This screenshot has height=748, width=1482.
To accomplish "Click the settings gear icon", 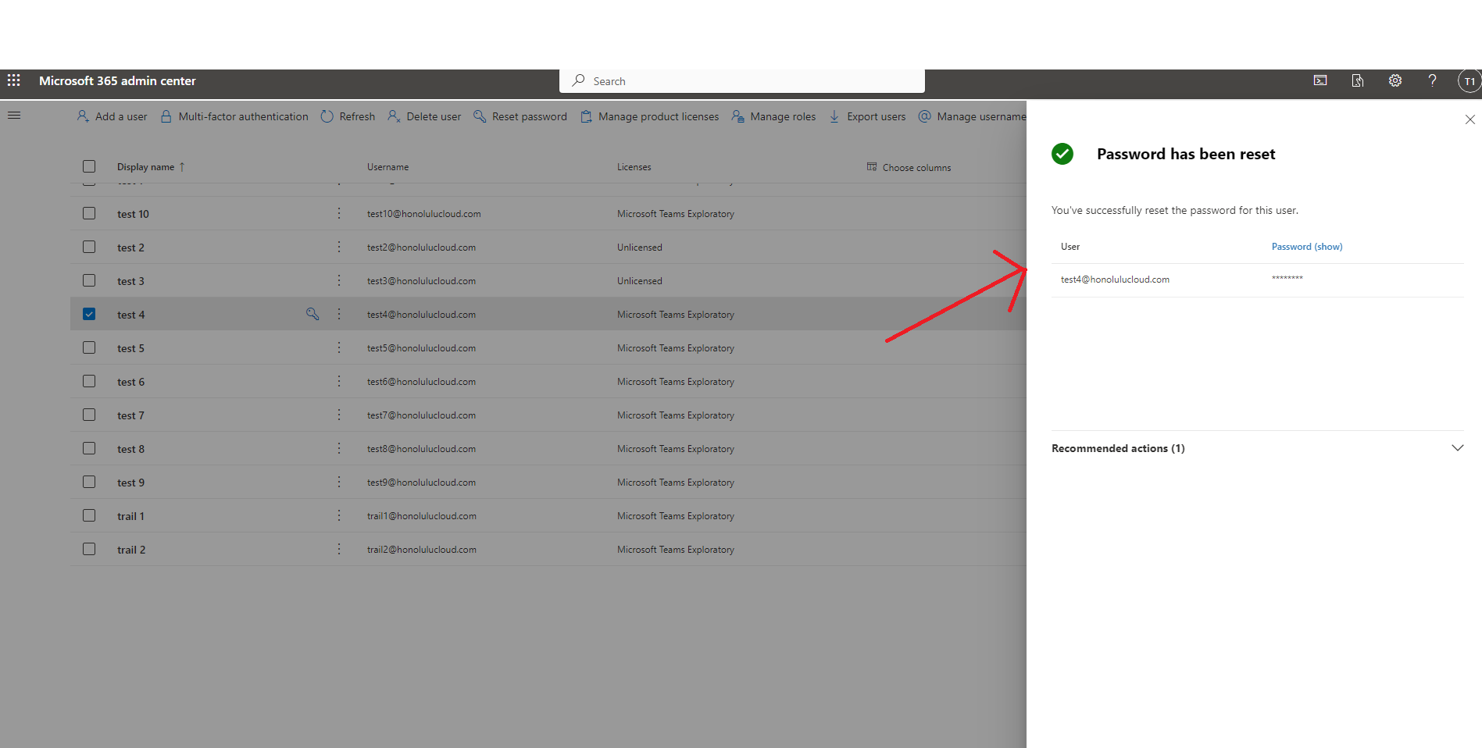I will (1395, 80).
